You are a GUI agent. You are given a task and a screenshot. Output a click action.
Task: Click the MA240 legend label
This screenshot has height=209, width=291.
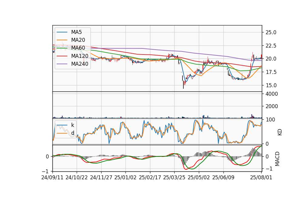80,64
